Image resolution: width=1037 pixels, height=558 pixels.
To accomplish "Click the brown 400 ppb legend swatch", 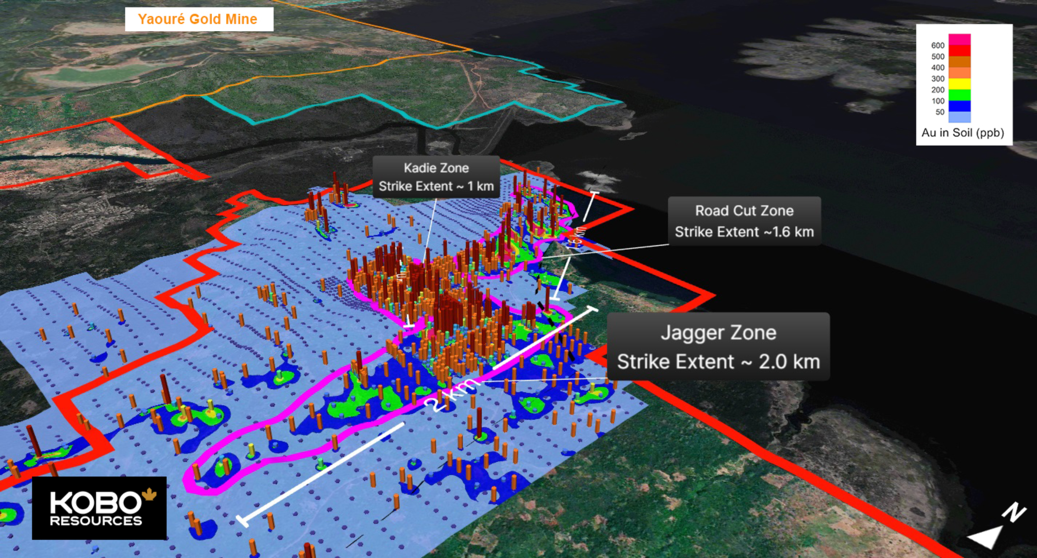I will [959, 62].
